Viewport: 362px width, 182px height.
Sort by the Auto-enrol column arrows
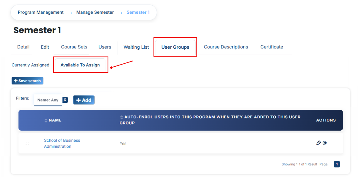[x=121, y=117]
